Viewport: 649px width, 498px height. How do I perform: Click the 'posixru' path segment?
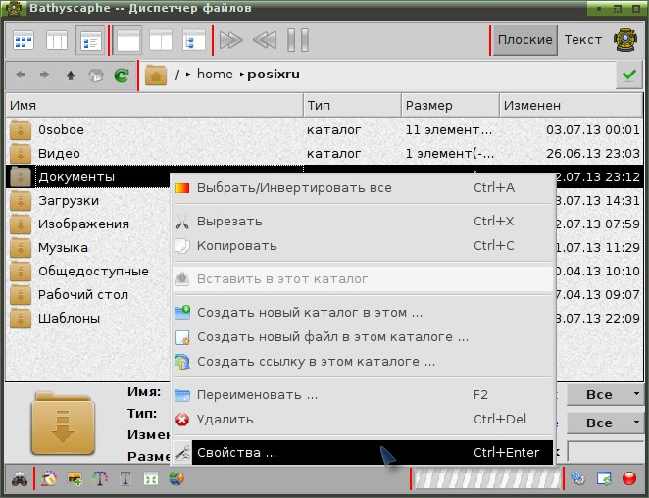pos(274,75)
